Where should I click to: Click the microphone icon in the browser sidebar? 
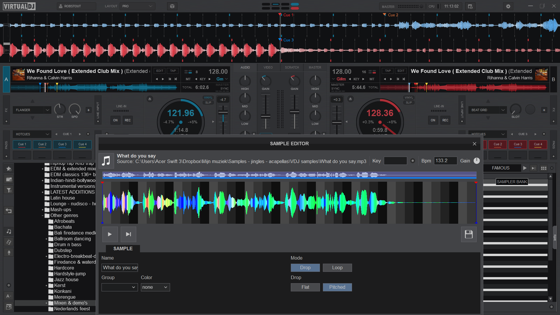[9, 253]
